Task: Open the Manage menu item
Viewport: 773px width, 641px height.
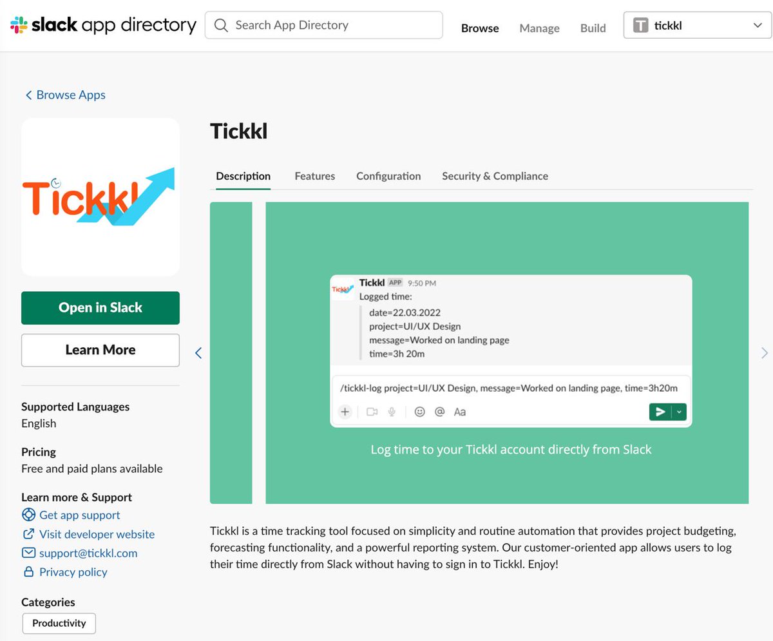Action: (x=539, y=28)
